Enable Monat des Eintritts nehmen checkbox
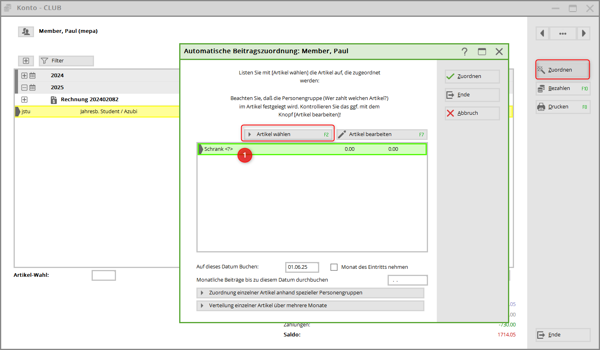Screen dimensions: 600x350 pyautogui.click(x=334, y=267)
